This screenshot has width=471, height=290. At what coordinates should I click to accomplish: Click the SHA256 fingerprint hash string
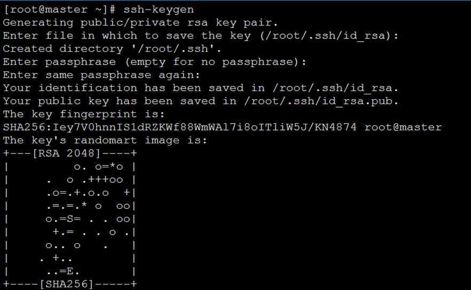180,127
